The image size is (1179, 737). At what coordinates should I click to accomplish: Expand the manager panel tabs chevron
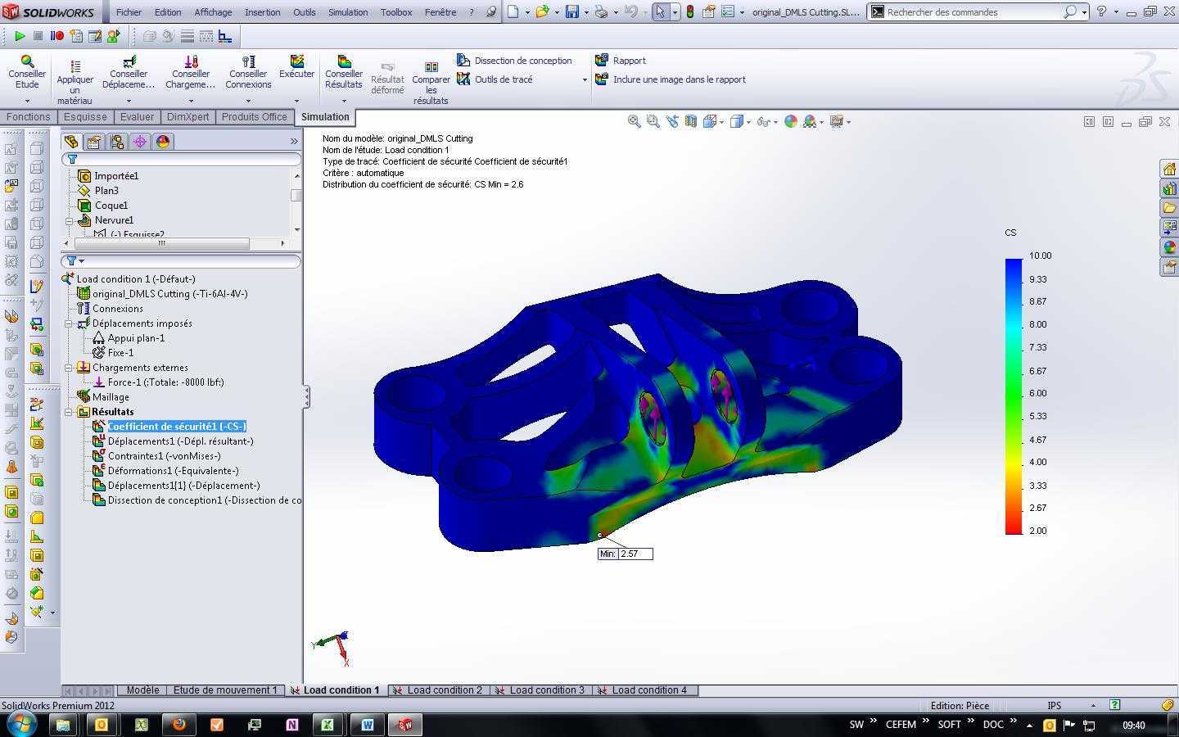pyautogui.click(x=294, y=142)
